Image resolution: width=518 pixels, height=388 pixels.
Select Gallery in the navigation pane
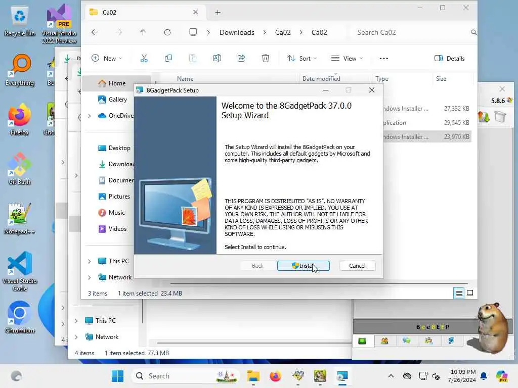[x=117, y=100]
